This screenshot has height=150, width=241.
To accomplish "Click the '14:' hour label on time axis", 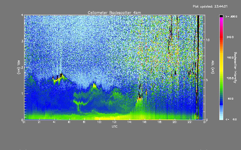I will [130, 122].
